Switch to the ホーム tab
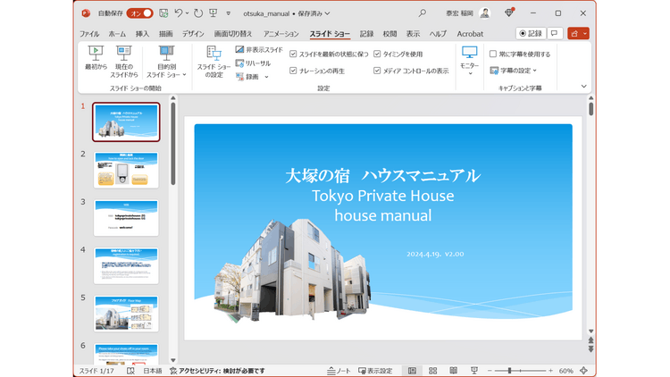670x377 pixels. [x=117, y=34]
